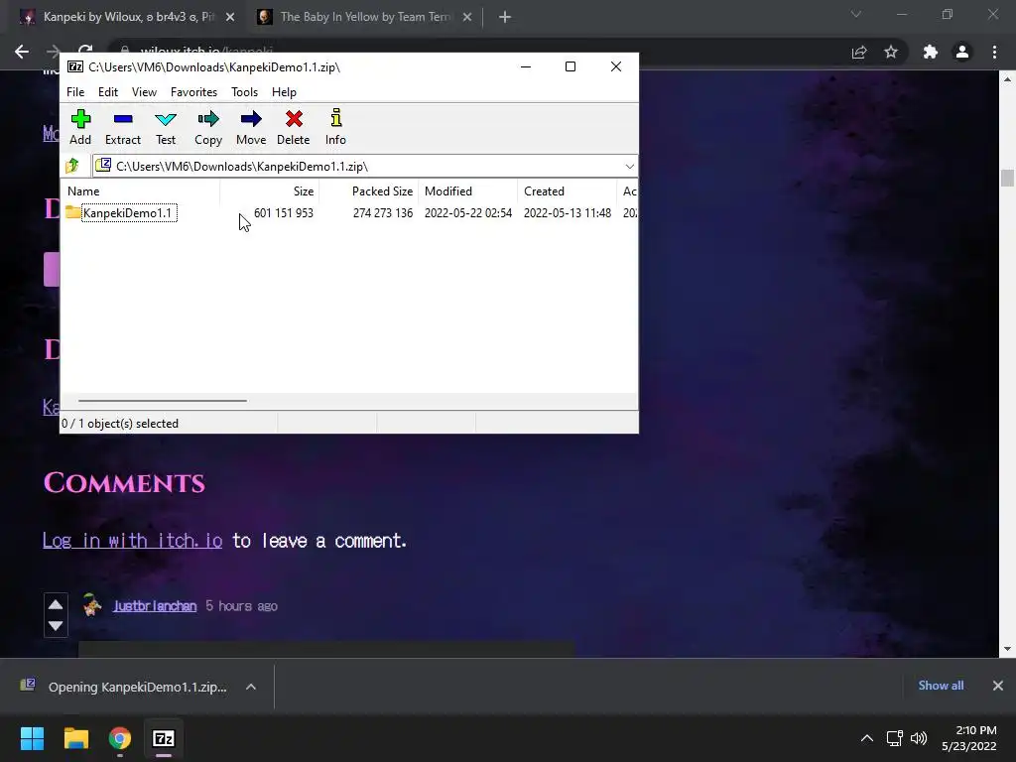Screen dimensions: 1016x762
Task: Open the network status tray icon
Action: (895, 738)
